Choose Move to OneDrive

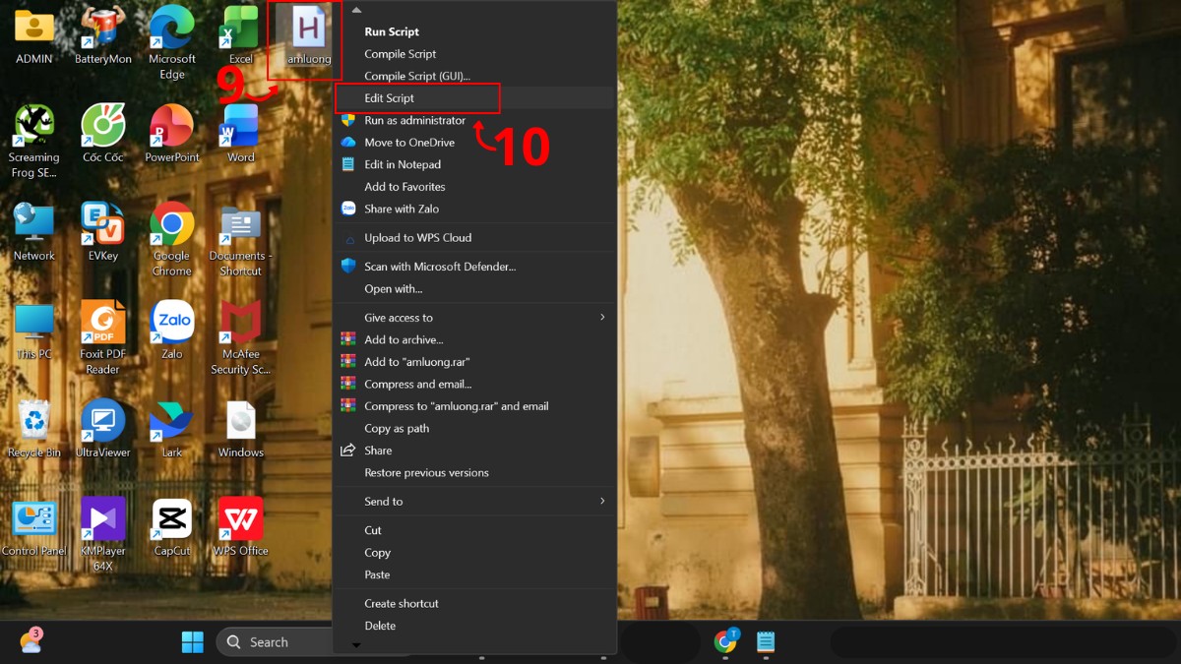474,143
